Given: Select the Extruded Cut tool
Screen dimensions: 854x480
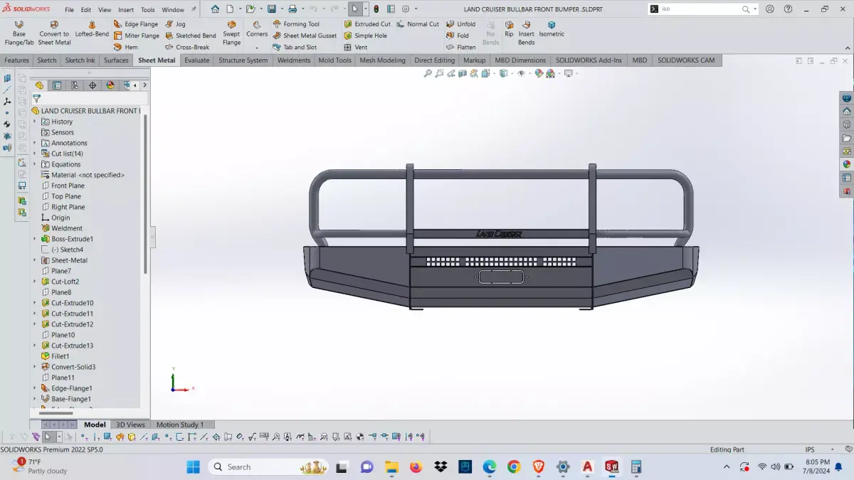Looking at the screenshot, I should 367,24.
